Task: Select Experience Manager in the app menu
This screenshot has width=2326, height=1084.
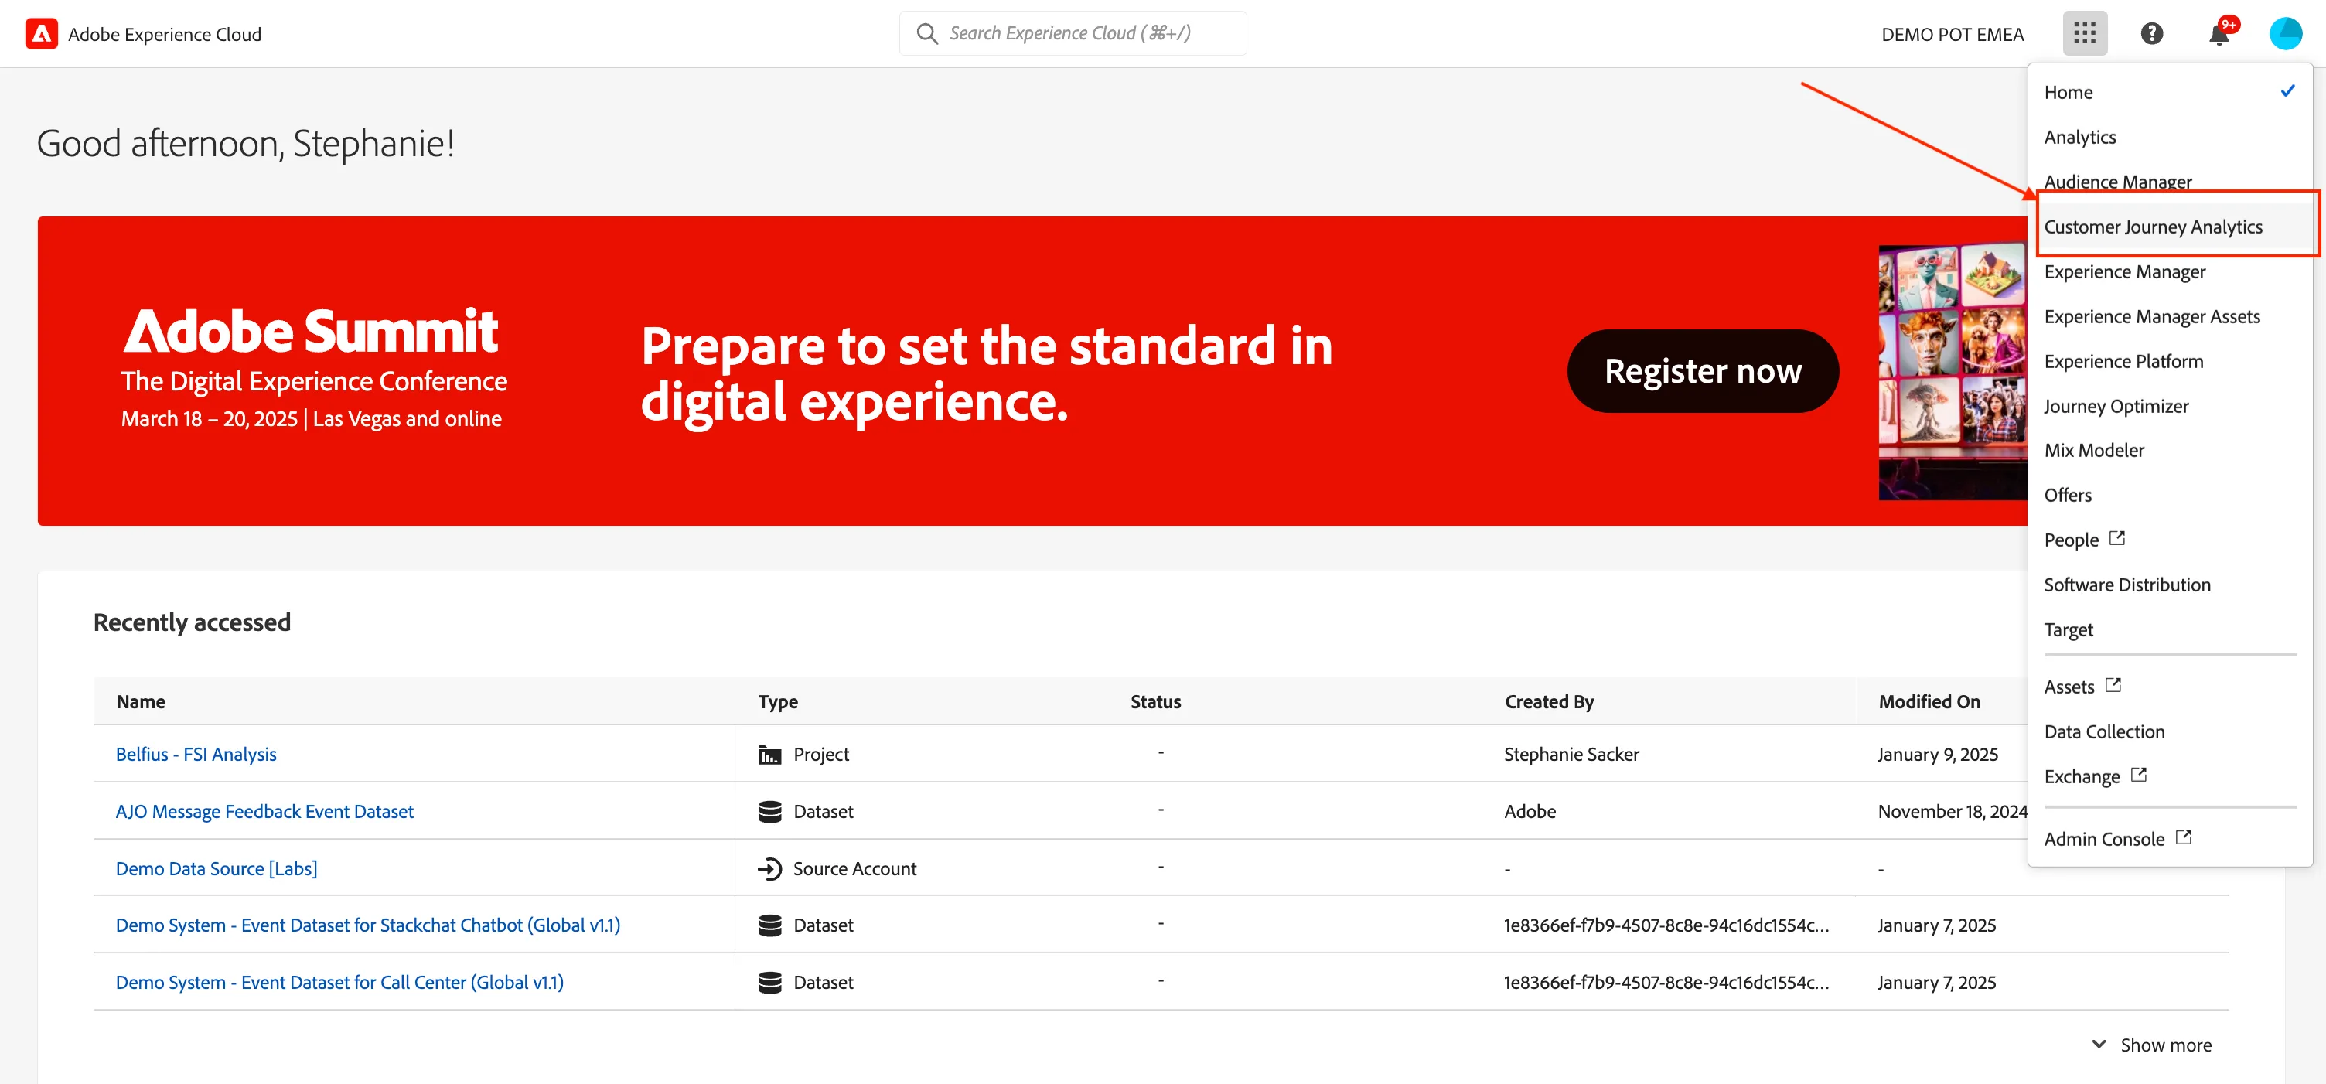Action: coord(2169,271)
